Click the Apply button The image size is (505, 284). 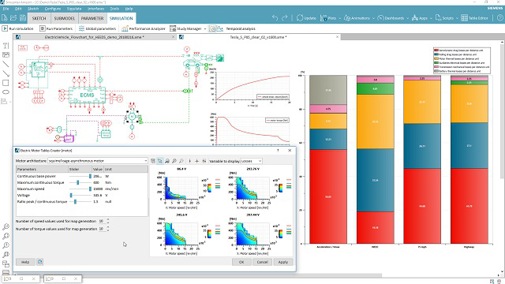(283, 262)
